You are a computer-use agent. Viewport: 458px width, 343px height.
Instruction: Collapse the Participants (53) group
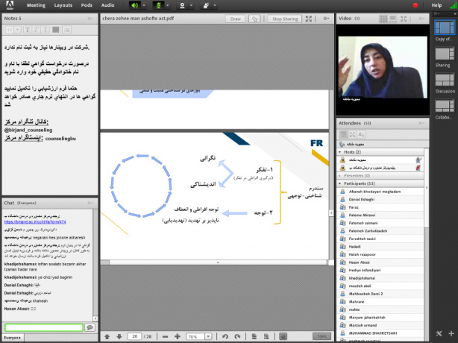(x=340, y=183)
